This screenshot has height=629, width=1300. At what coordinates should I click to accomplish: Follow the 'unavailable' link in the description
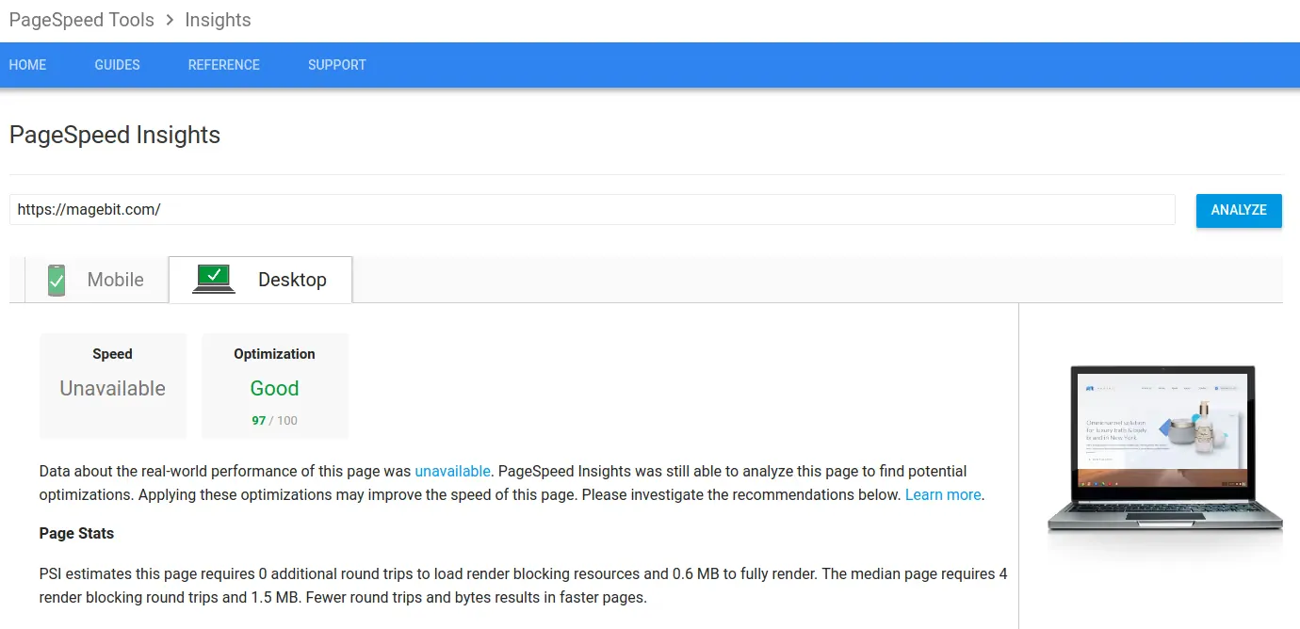click(453, 471)
